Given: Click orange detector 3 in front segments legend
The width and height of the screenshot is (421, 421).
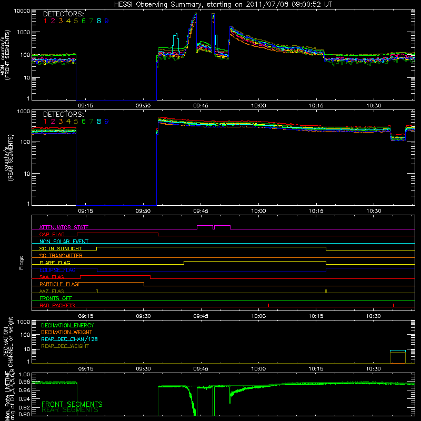Looking at the screenshot, I should pos(61,21).
